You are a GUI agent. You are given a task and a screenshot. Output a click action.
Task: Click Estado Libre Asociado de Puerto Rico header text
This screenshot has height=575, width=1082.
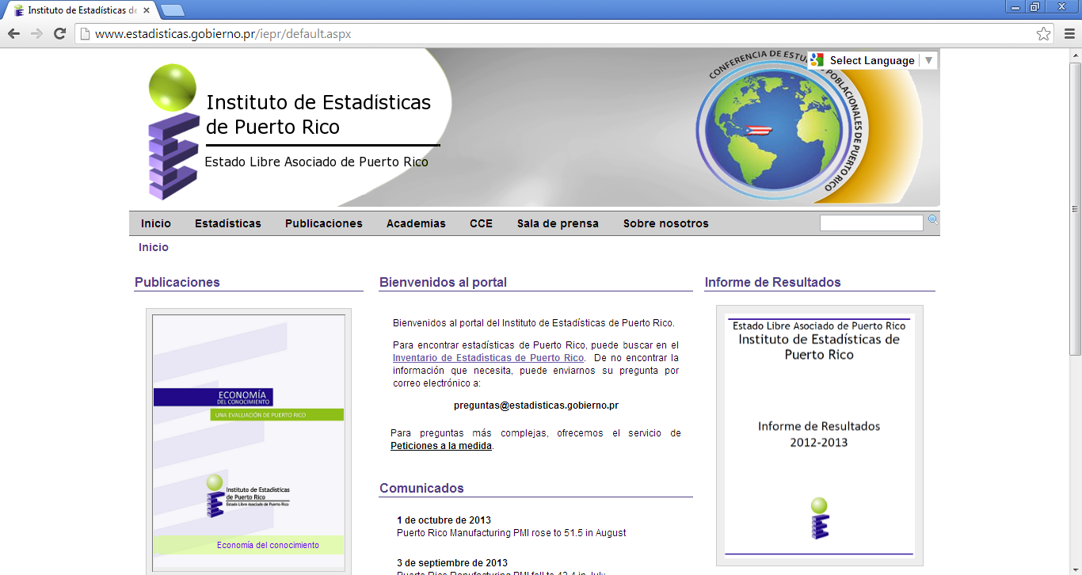click(x=317, y=162)
